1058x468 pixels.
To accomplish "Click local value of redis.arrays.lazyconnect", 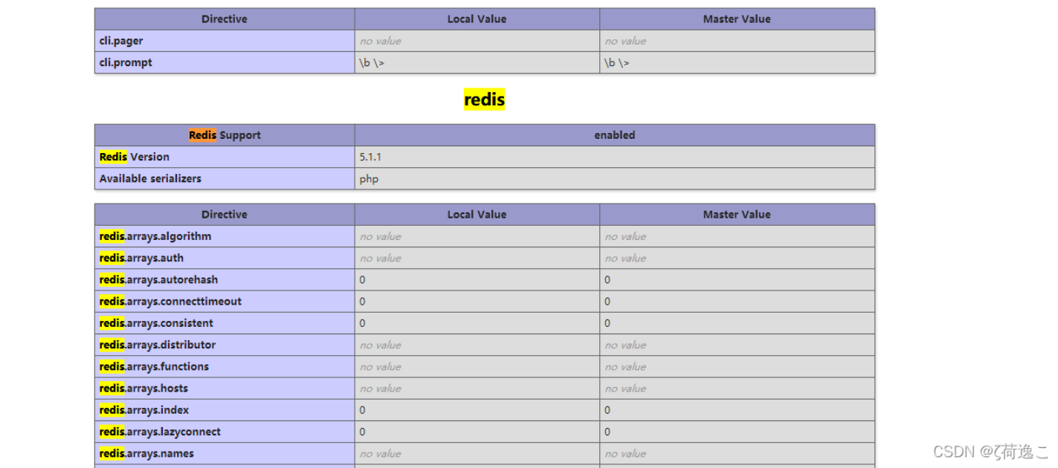I will [x=477, y=432].
